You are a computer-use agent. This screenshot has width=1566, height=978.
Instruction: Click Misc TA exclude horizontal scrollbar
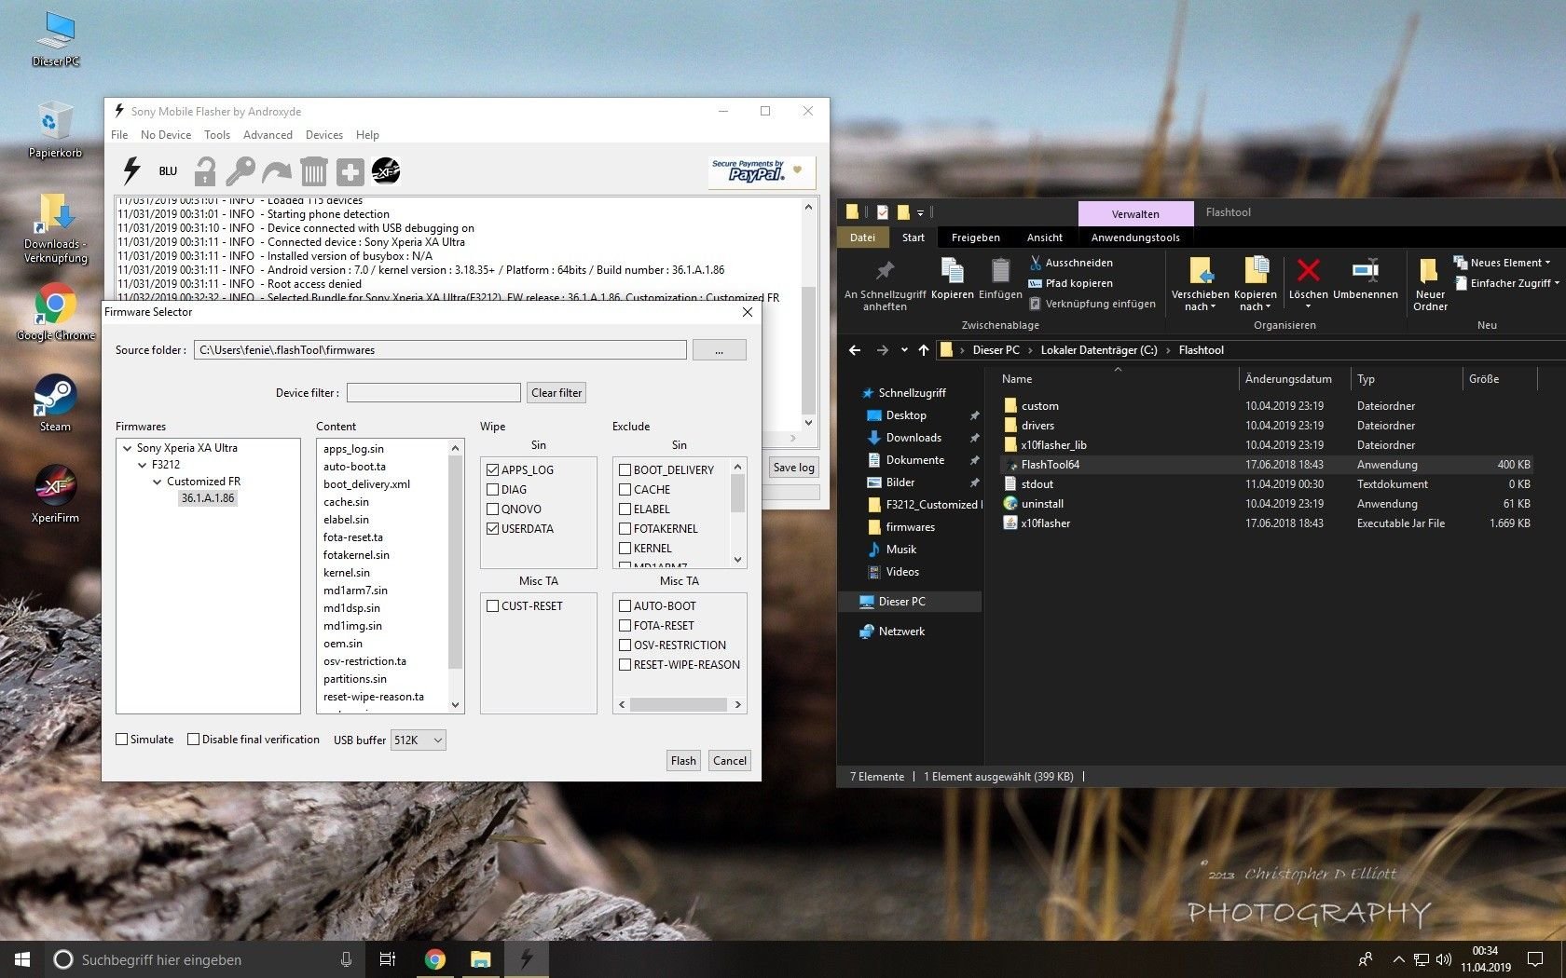point(680,705)
